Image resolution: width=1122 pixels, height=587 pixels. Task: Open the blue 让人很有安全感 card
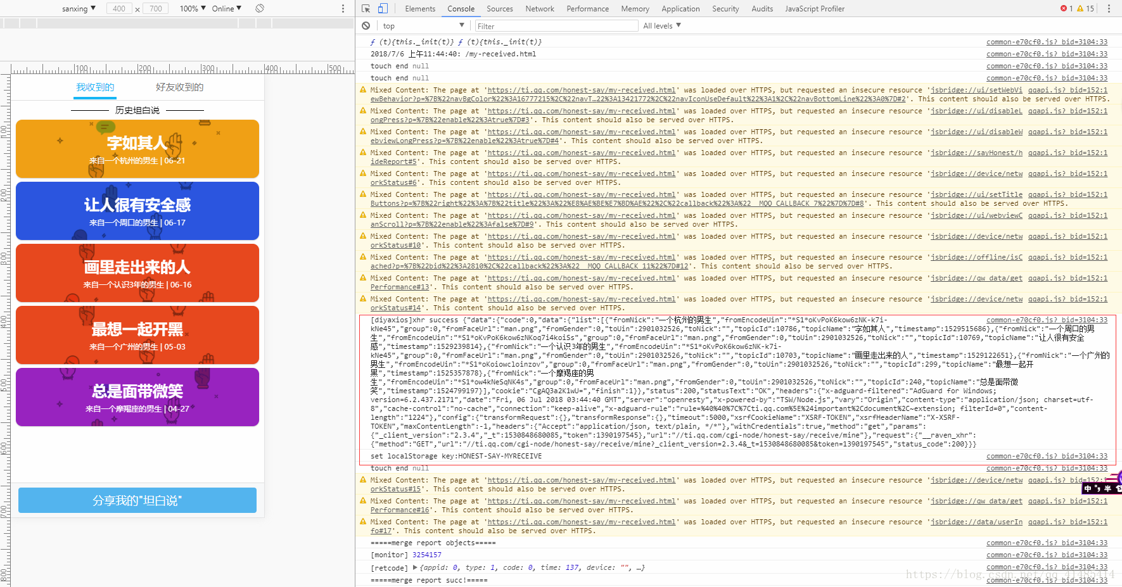click(137, 211)
